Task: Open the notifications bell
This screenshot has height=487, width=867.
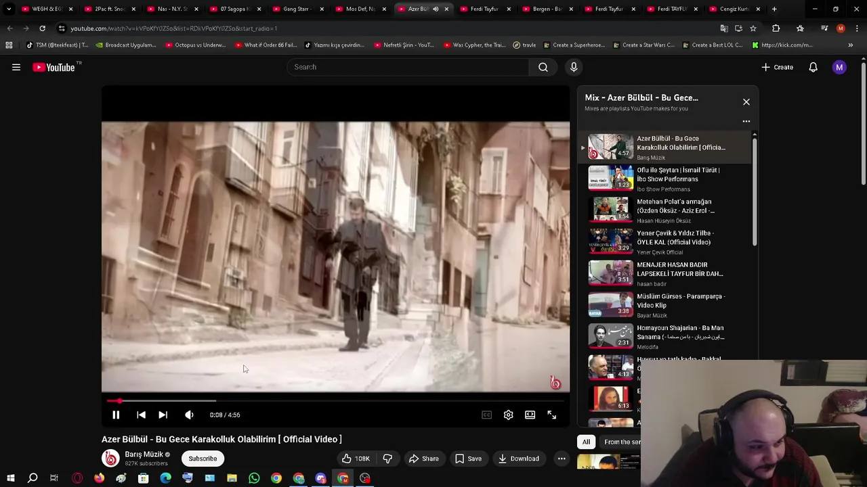Action: [x=813, y=67]
